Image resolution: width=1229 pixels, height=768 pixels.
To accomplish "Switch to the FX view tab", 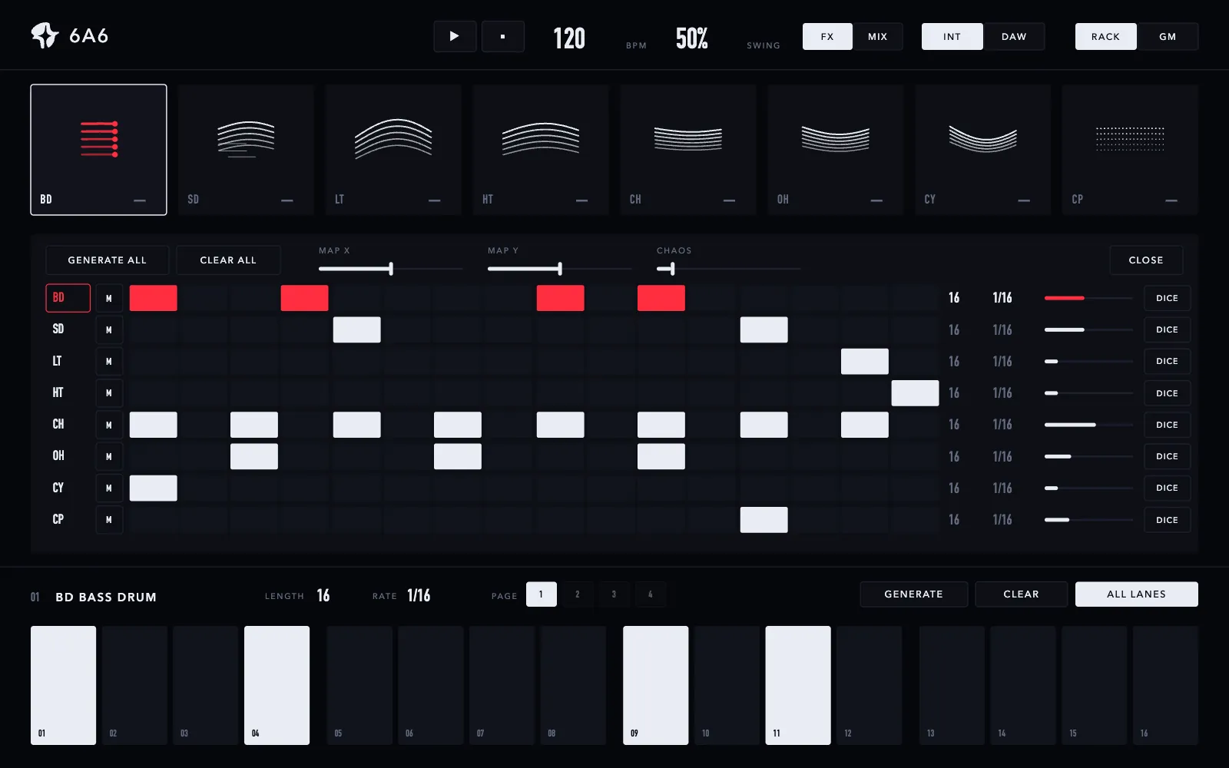I will (827, 36).
